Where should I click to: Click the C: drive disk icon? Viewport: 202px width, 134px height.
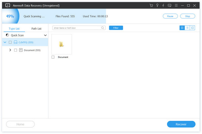click(15, 42)
